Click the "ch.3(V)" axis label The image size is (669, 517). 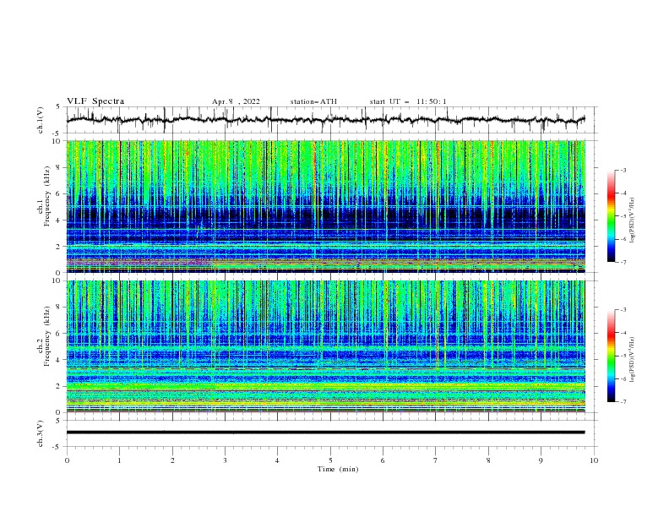(x=41, y=433)
